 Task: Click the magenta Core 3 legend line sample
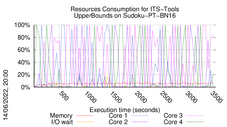[x=195, y=116]
